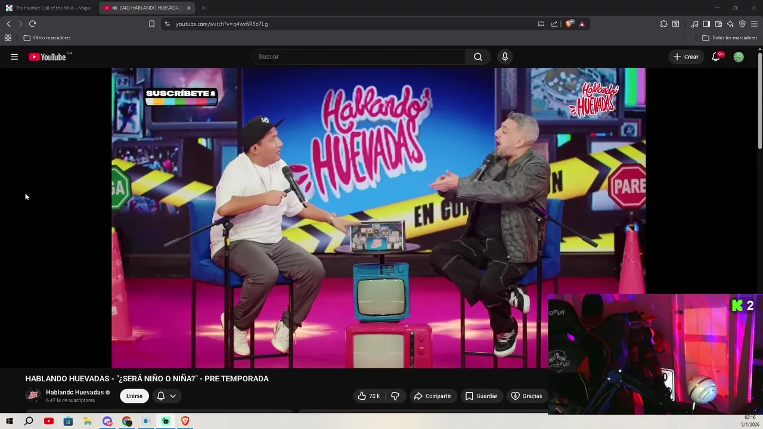Open the YouTube guide hamburger menu
Image resolution: width=763 pixels, height=429 pixels.
click(14, 57)
